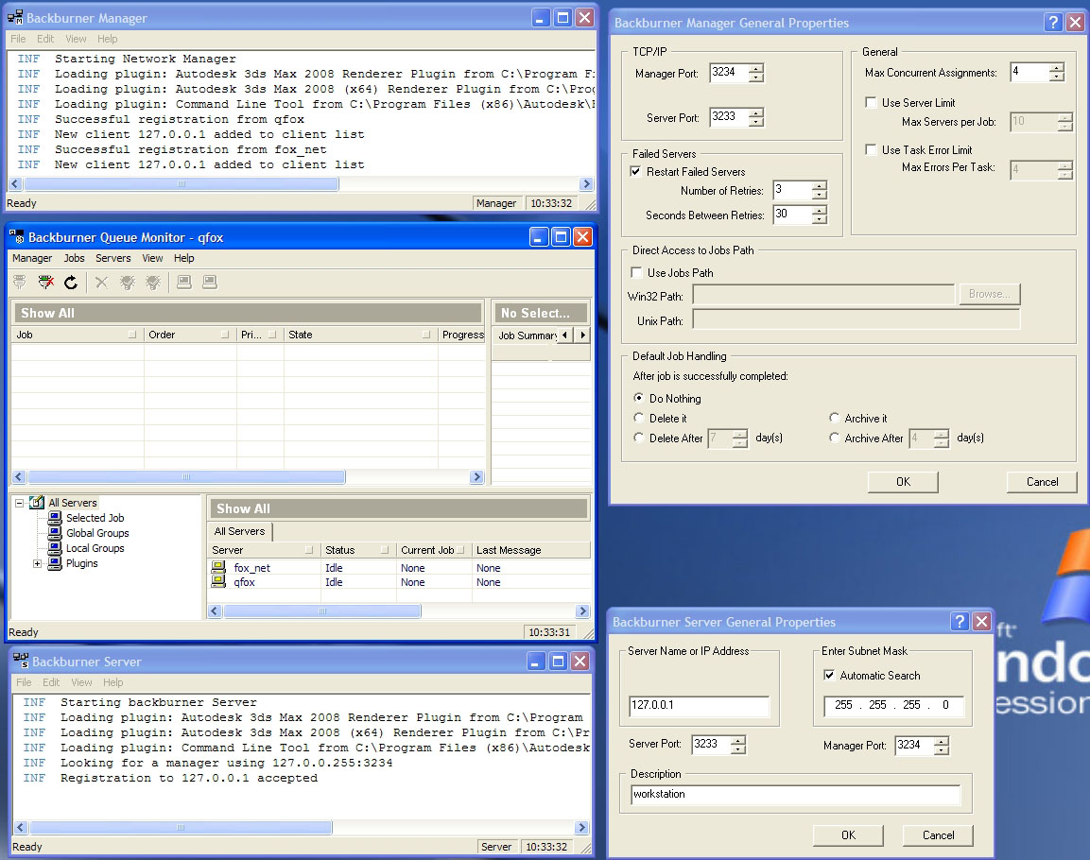Click the job list horizontal scrollbar

click(248, 476)
